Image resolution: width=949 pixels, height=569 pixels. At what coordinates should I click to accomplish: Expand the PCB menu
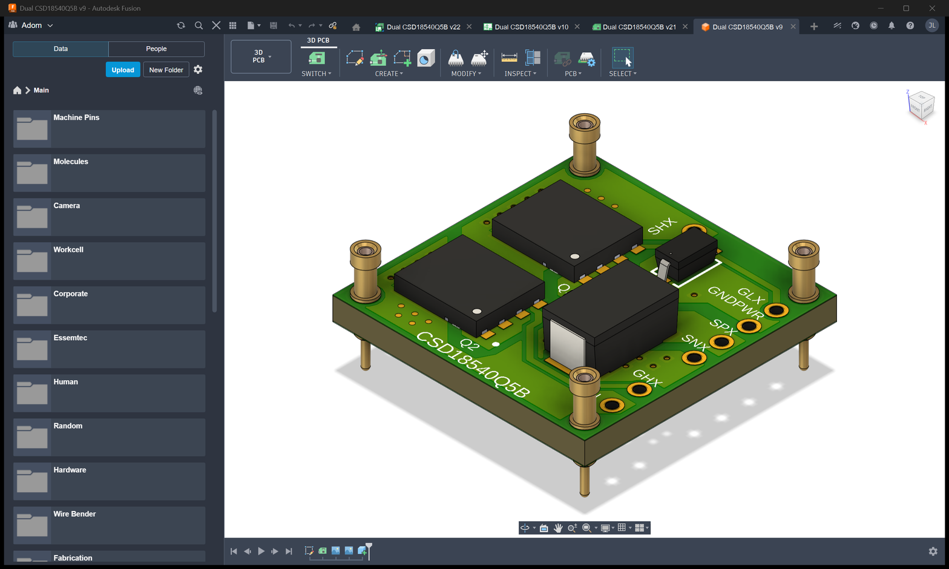[573, 74]
